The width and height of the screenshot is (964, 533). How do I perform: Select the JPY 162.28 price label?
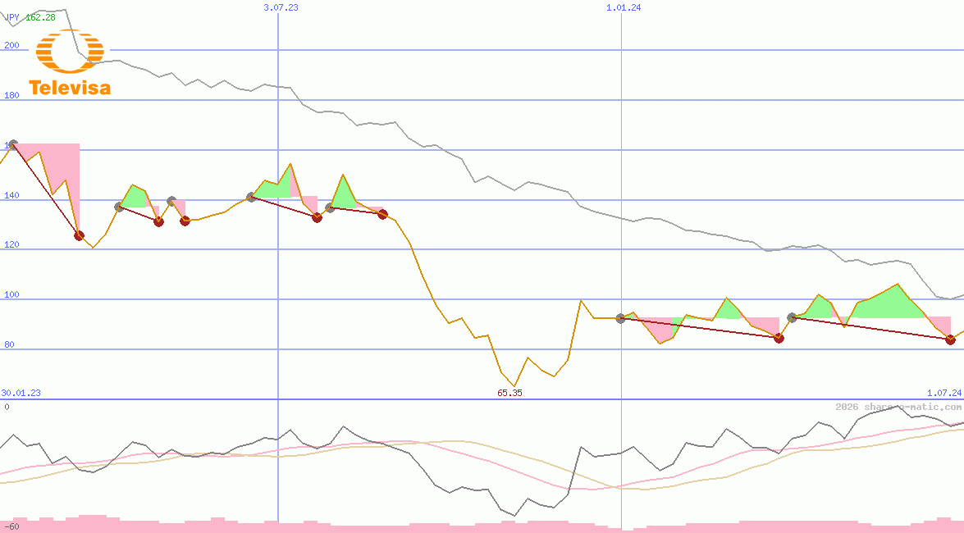pyautogui.click(x=30, y=17)
